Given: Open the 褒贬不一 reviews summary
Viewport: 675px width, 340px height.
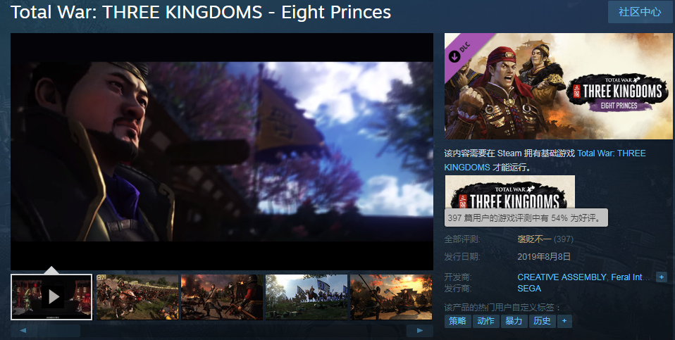Looking at the screenshot, I should pyautogui.click(x=534, y=239).
